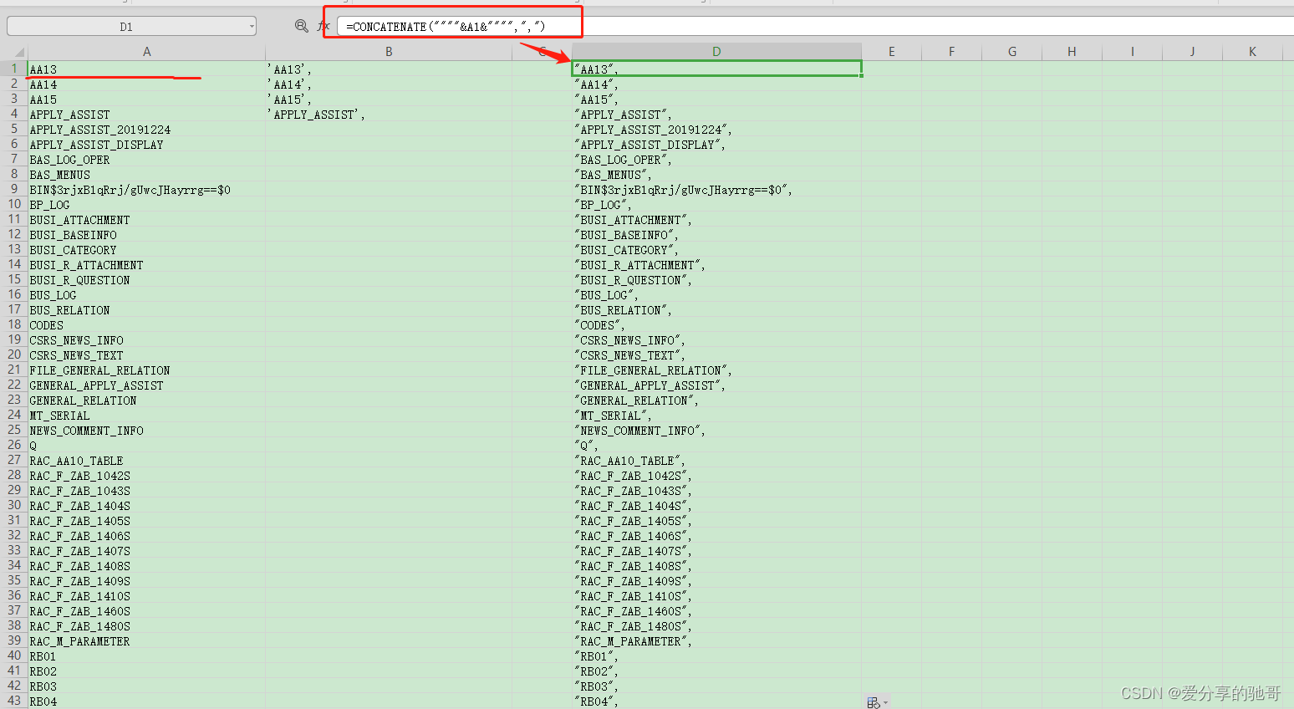The width and height of the screenshot is (1294, 709).
Task: Click cell D4 with quoted APPLY_ASSIST
Action: coord(717,115)
